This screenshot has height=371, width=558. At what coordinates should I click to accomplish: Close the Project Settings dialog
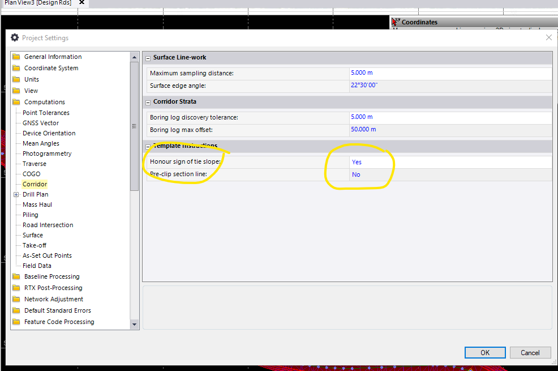click(549, 37)
